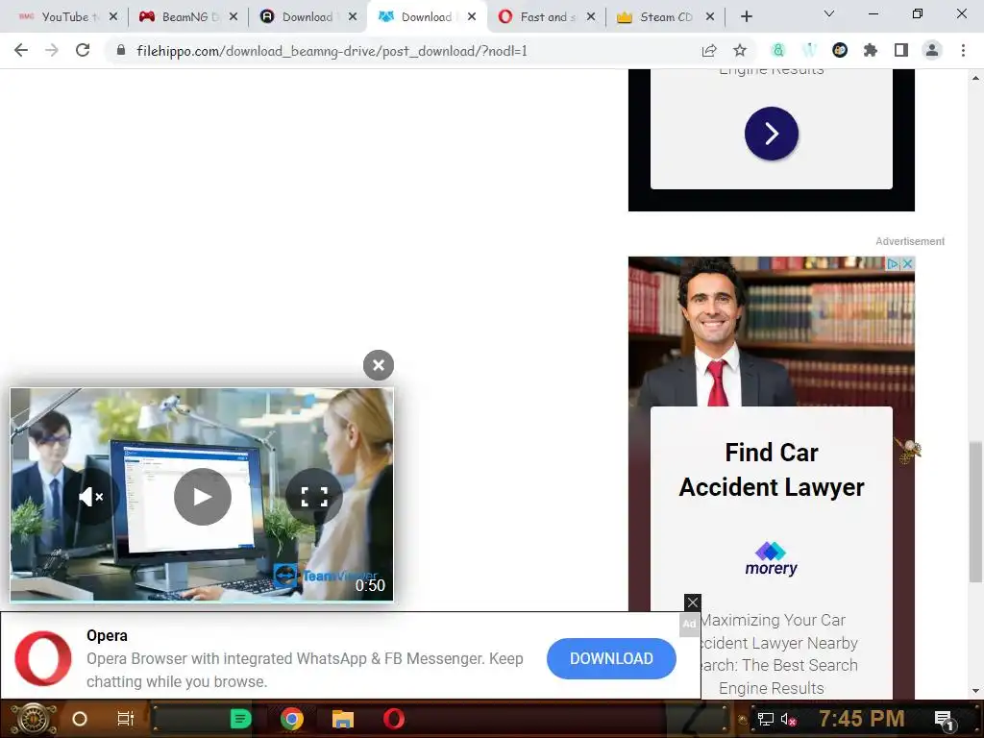Open a new browser tab
Screen dimensions: 984x738
746,17
